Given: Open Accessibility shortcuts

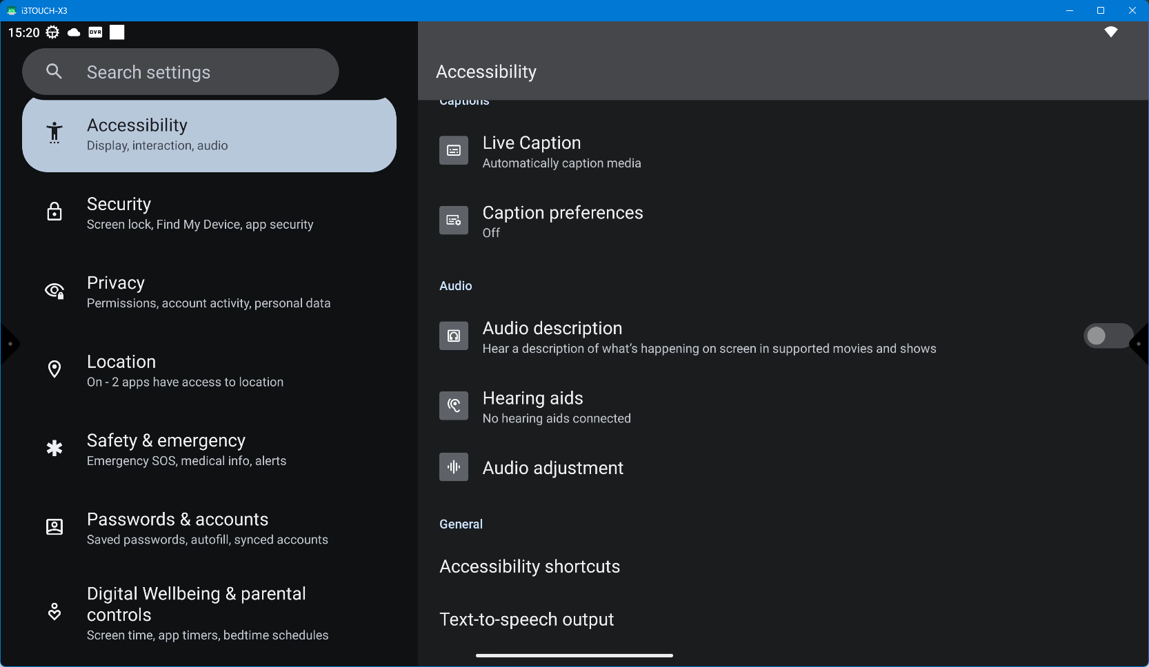Looking at the screenshot, I should pyautogui.click(x=530, y=566).
